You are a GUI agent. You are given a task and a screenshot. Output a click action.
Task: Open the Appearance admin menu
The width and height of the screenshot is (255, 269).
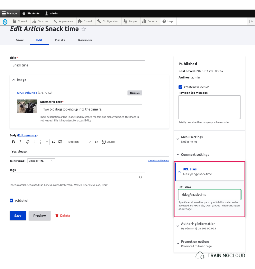pos(63,21)
